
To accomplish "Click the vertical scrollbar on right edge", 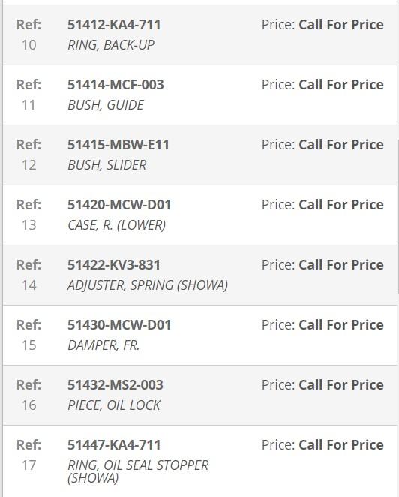I will 397,216.
